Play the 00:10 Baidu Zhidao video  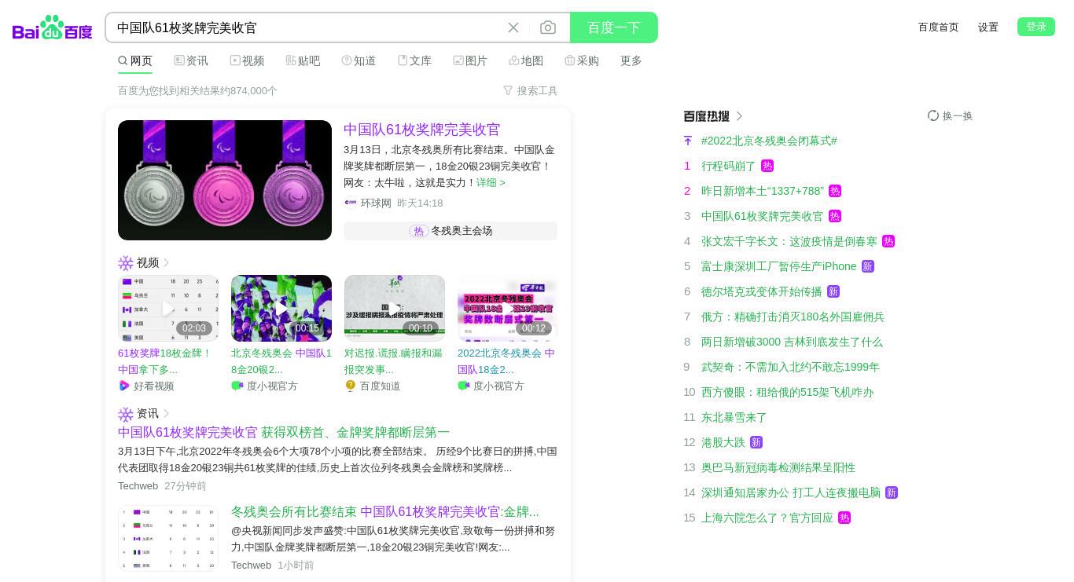click(395, 308)
